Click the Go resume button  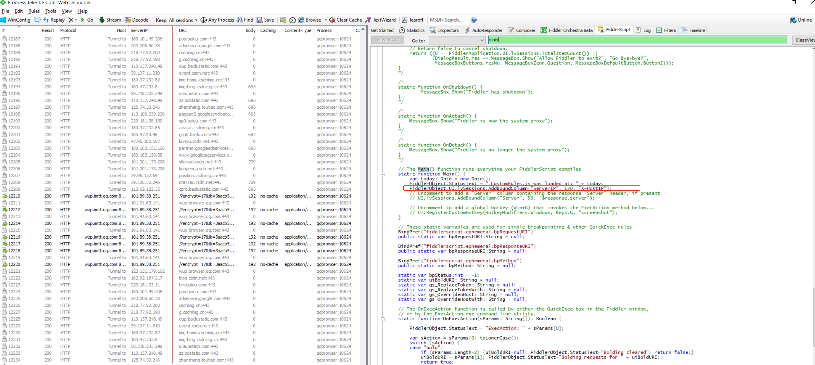coord(87,20)
